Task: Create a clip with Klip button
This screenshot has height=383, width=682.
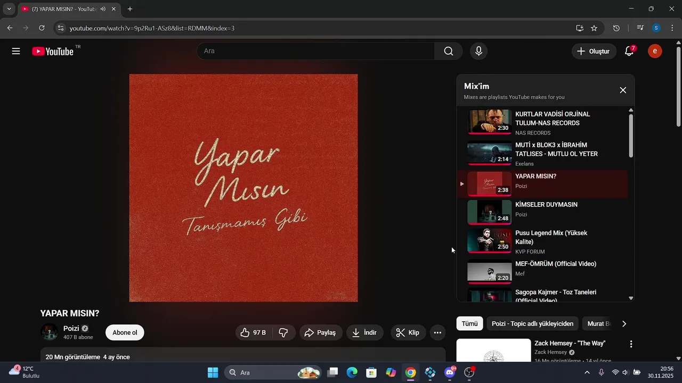Action: (x=408, y=332)
